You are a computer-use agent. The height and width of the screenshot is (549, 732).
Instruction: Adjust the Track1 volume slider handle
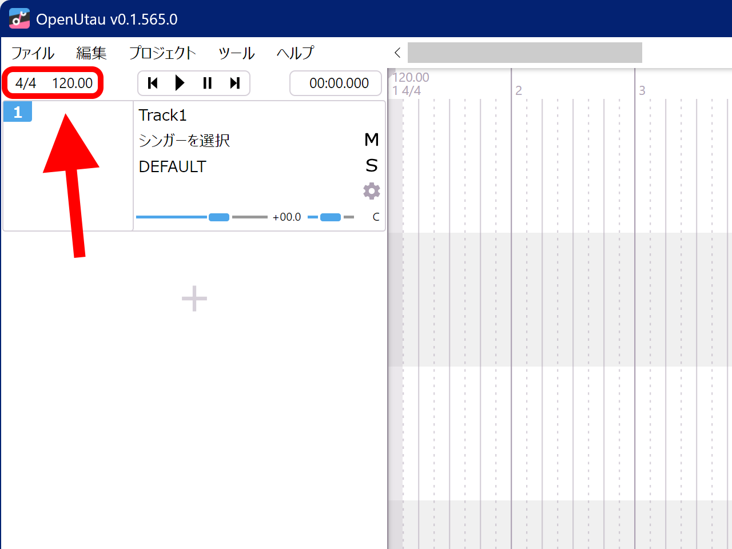[x=219, y=217]
